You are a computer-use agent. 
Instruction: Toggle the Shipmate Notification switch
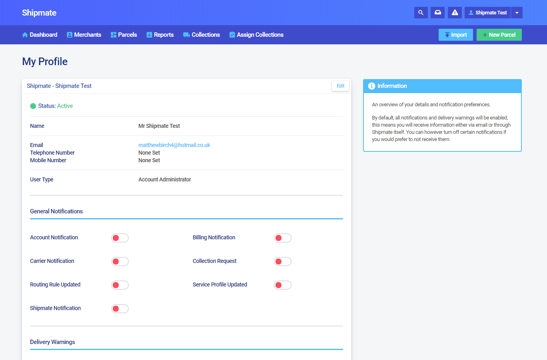(120, 309)
